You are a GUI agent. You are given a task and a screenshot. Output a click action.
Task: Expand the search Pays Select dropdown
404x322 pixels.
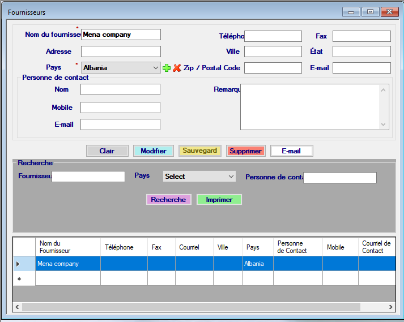click(199, 177)
